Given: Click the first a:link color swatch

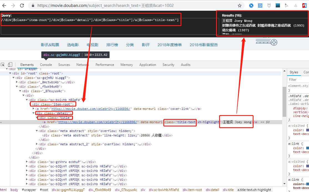Looking at the screenshot, I should coord(307,148).
